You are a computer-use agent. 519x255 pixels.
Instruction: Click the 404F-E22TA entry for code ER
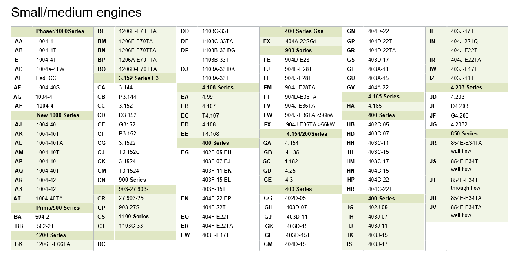point(218,226)
